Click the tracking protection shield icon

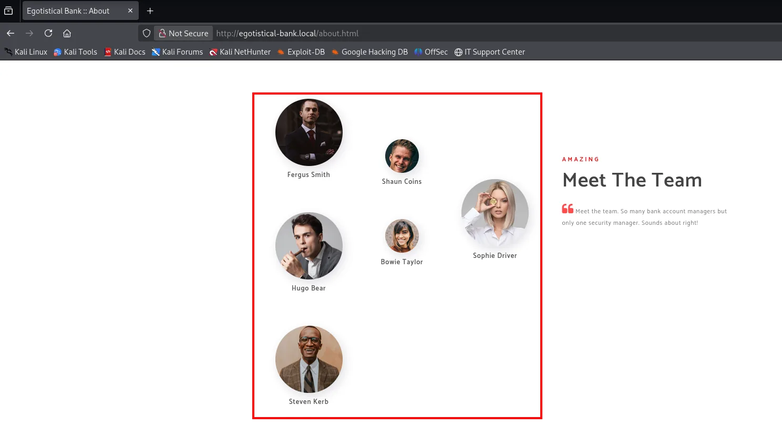[147, 33]
